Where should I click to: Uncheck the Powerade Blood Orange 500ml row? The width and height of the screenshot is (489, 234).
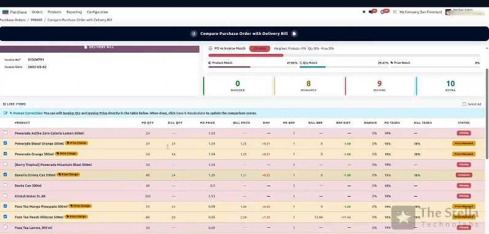pos(6,143)
